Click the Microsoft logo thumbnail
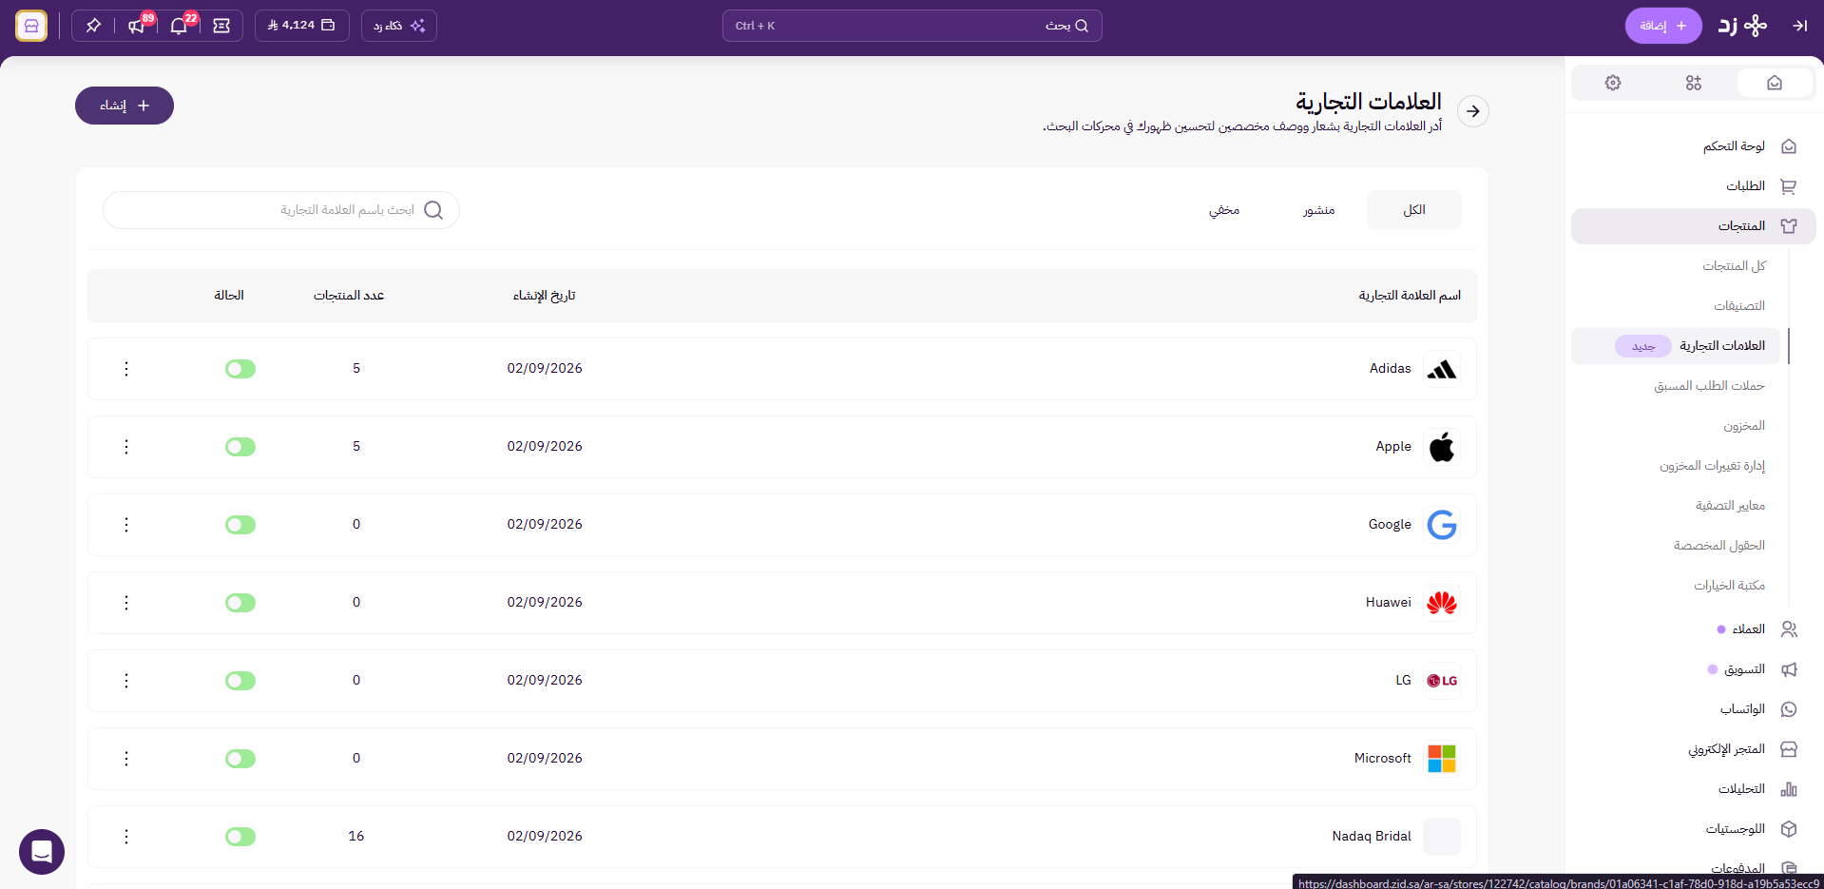This screenshot has height=889, width=1824. tap(1442, 759)
